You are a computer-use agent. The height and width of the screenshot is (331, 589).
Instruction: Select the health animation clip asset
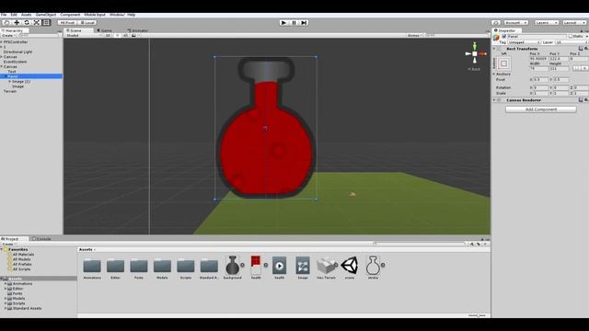[279, 266]
